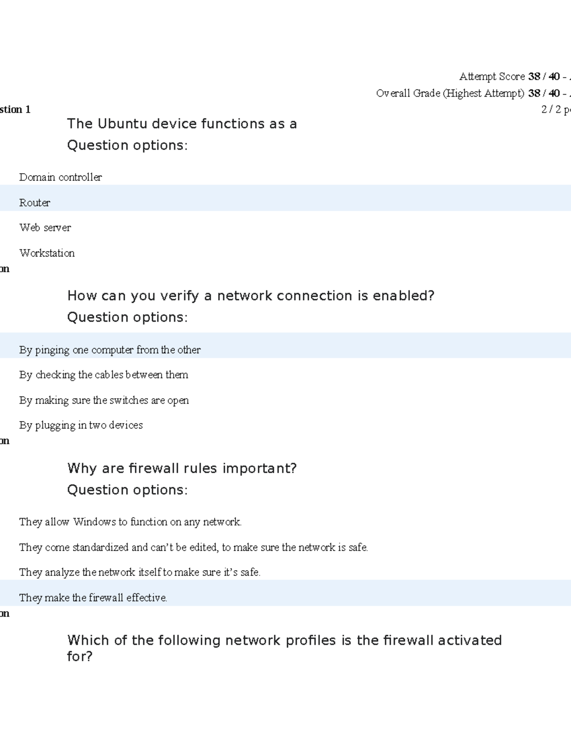
Task: Select 'By pinging one computer from the other'
Action: click(x=110, y=350)
